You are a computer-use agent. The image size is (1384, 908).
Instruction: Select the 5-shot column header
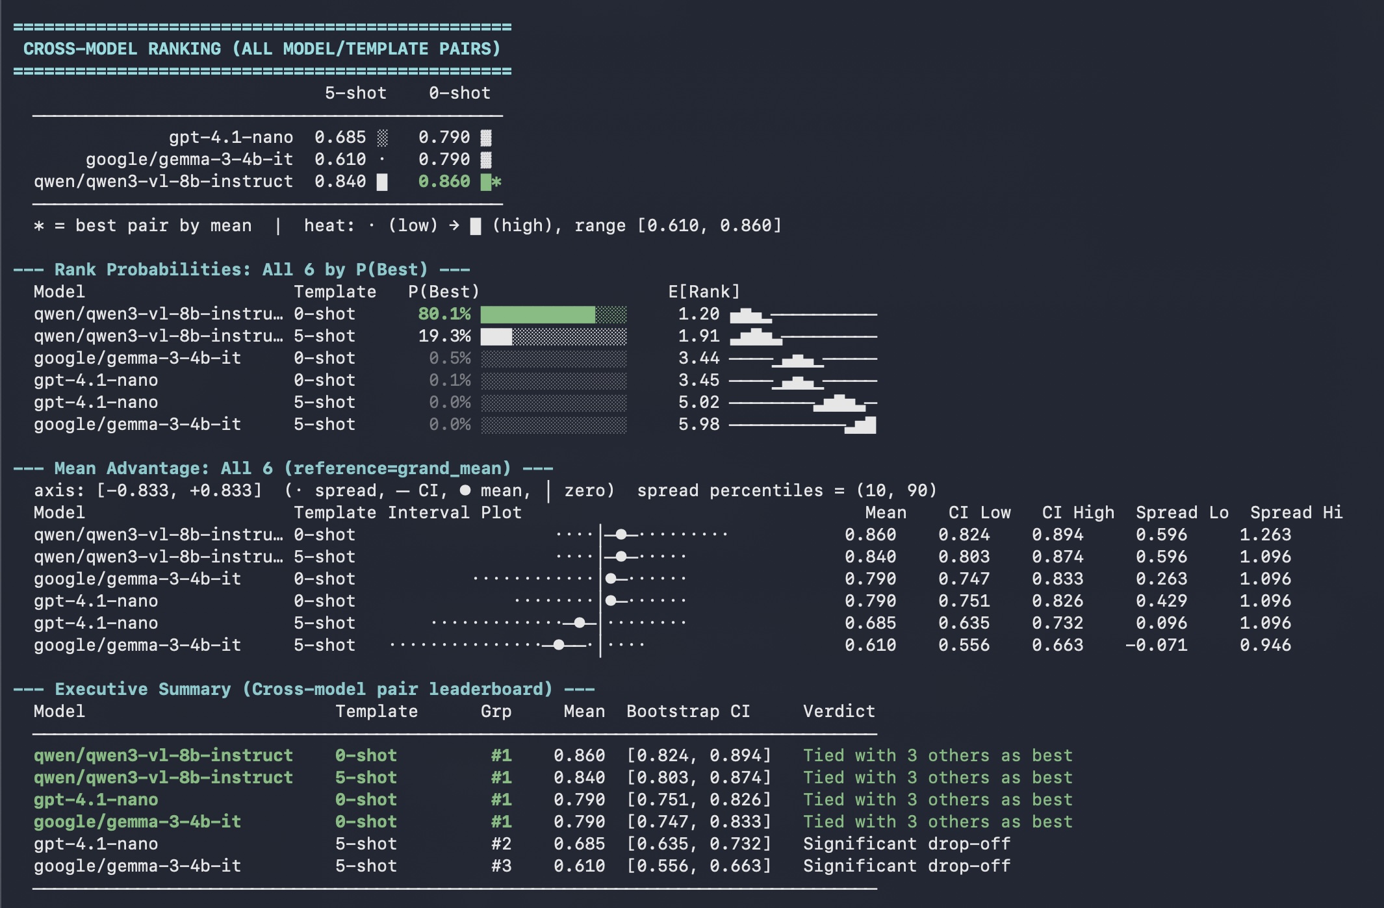[355, 93]
